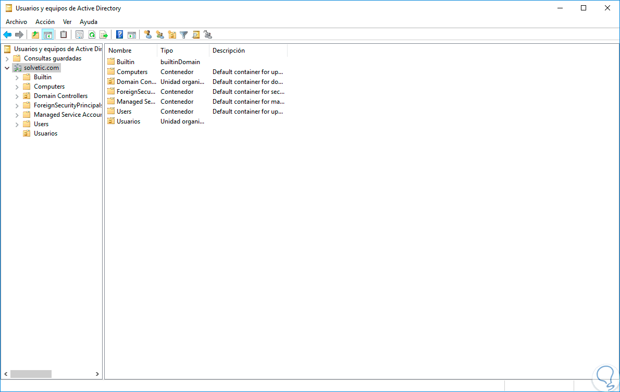This screenshot has height=392, width=620.
Task: Open the Acción menu
Action: [45, 22]
